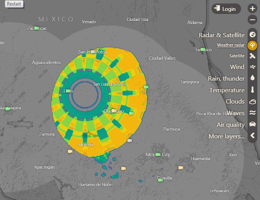Open the Tampico webcam marker
This screenshot has height=200, width=260.
tap(202, 49)
